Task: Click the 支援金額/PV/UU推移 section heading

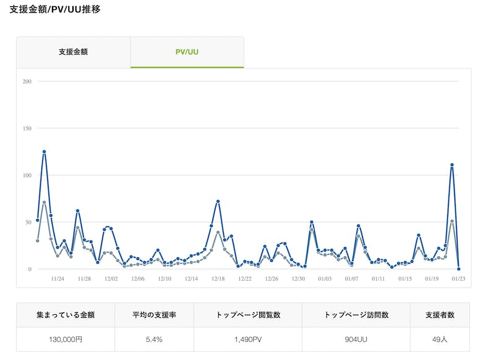Action: [56, 10]
